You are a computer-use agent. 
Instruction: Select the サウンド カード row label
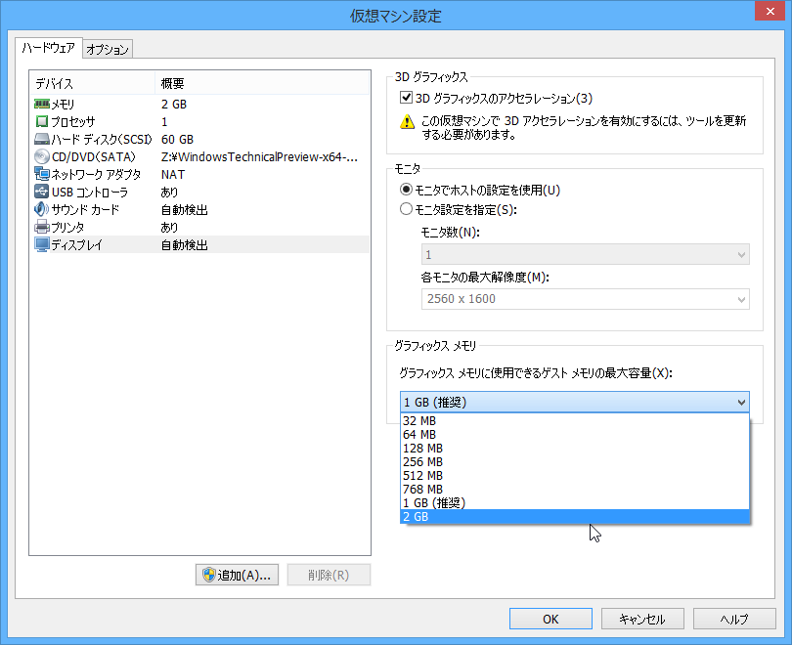[85, 209]
